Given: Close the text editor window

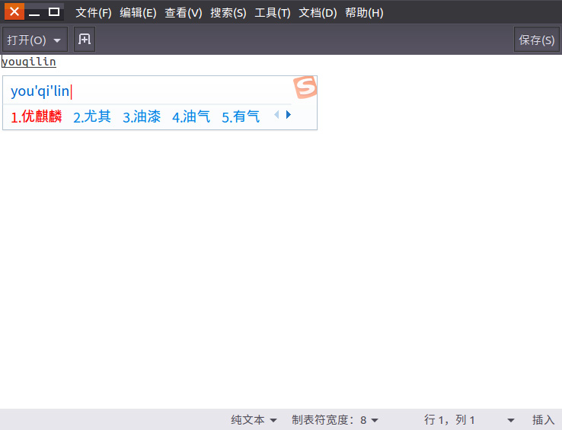Looking at the screenshot, I should (14, 11).
